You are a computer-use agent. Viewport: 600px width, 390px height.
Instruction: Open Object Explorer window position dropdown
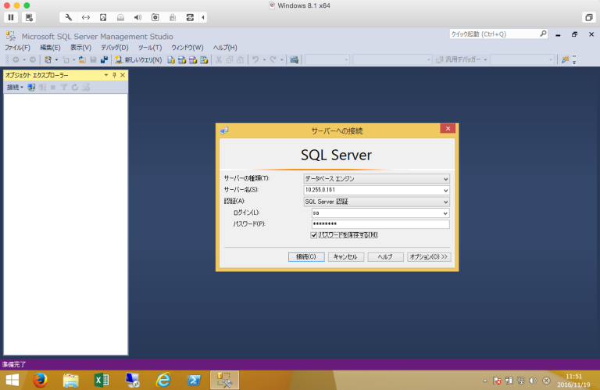(x=106, y=75)
